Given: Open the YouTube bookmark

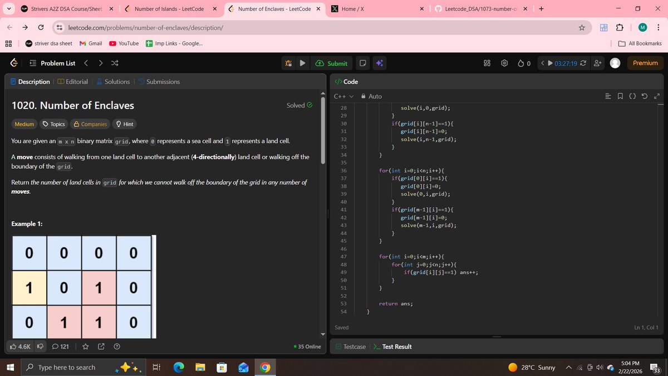Looking at the screenshot, I should click(124, 43).
